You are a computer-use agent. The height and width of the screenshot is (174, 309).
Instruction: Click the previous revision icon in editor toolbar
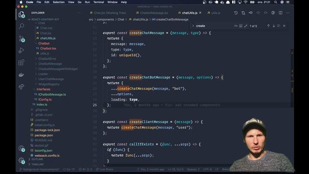(258, 13)
